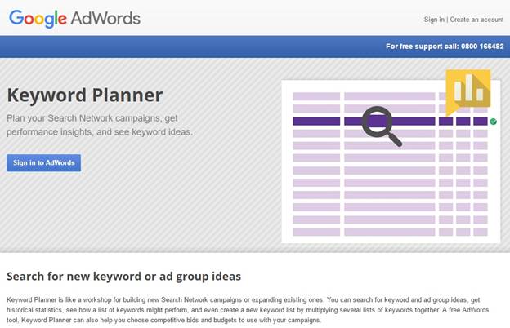Click the free support phone number

tap(482, 47)
